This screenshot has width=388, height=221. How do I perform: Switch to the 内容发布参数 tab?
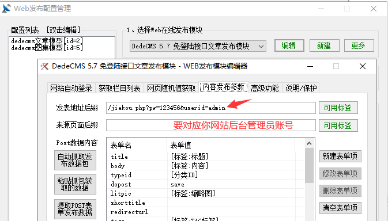click(224, 87)
